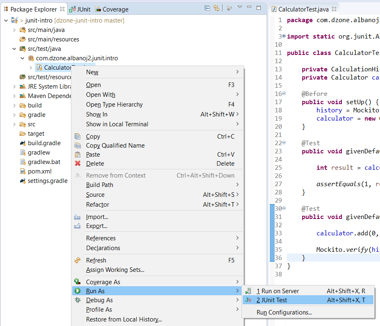Screen dimensions: 380x326
Task: Click the Import icon in context menu
Action: (77, 217)
